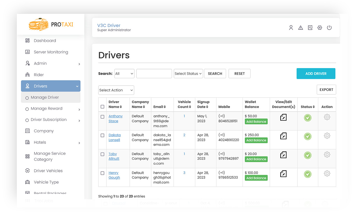Click the Driver Vehicles steering wheel icon

[28, 170]
